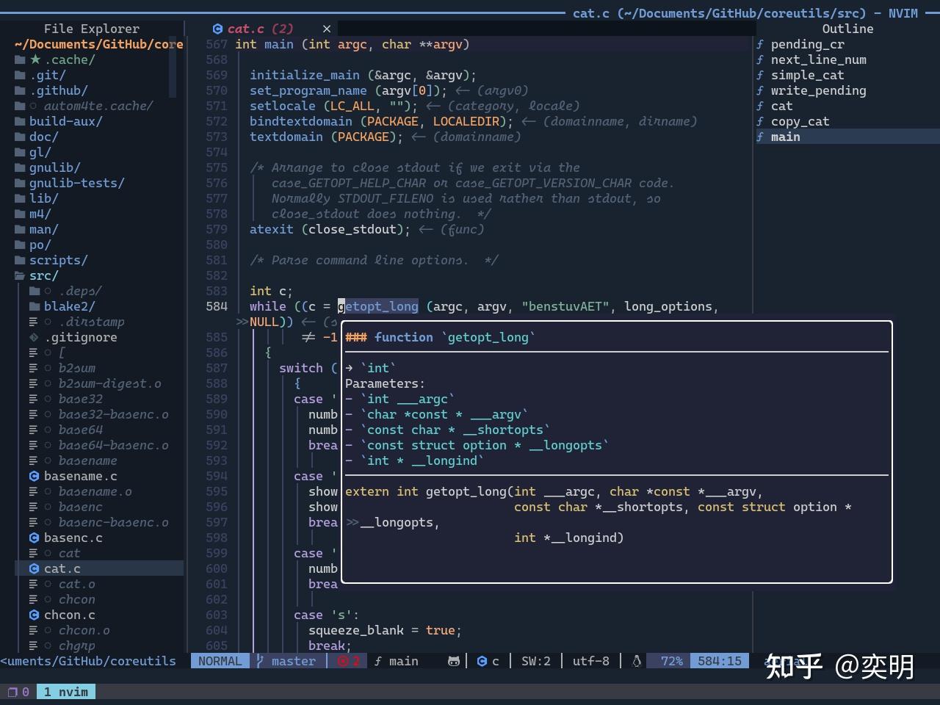940x705 pixels.
Task: Click function icon next to pending_cr in Outline
Action: click(760, 44)
